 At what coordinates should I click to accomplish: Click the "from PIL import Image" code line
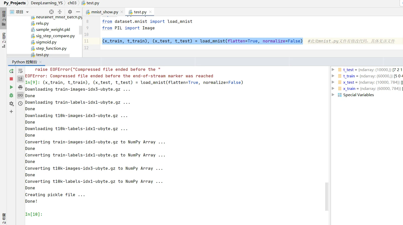(128, 28)
